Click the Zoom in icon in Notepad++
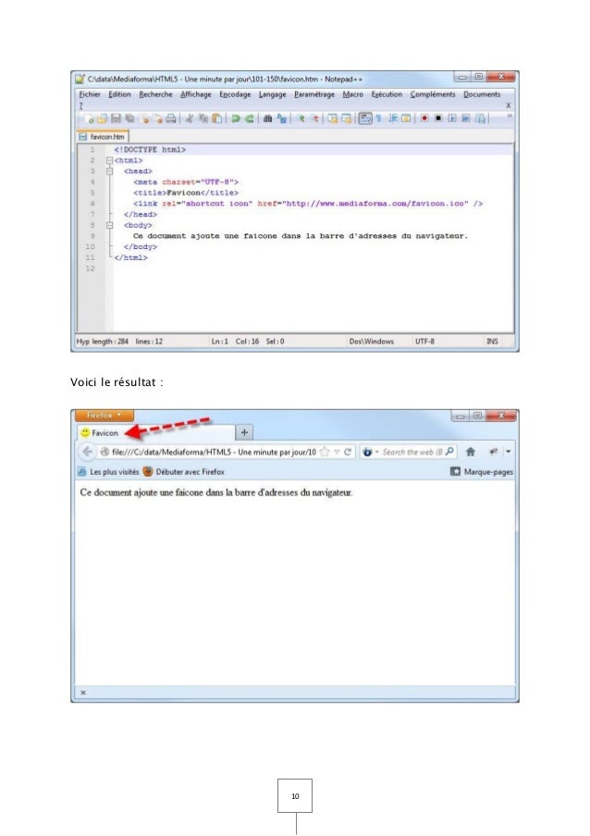Screen dimensions: 590x836 pyautogui.click(x=301, y=119)
